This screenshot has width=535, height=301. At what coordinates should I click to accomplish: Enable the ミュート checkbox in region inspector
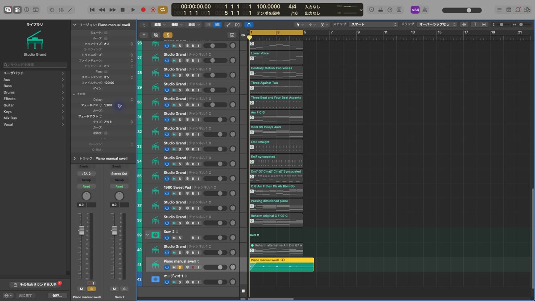point(106,33)
